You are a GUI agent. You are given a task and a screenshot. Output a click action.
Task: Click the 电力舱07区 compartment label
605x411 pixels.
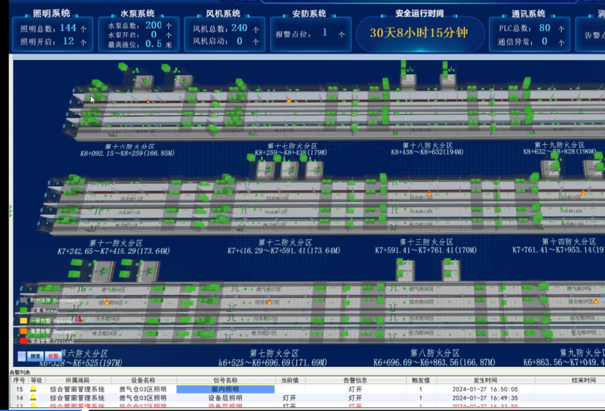(264, 333)
